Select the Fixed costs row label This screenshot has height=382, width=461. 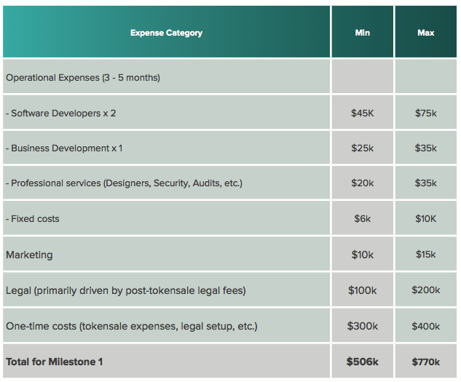click(x=32, y=218)
